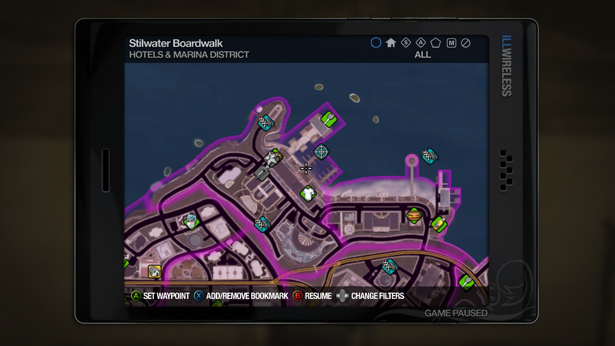Choose the slashed-circle none filter

466,43
